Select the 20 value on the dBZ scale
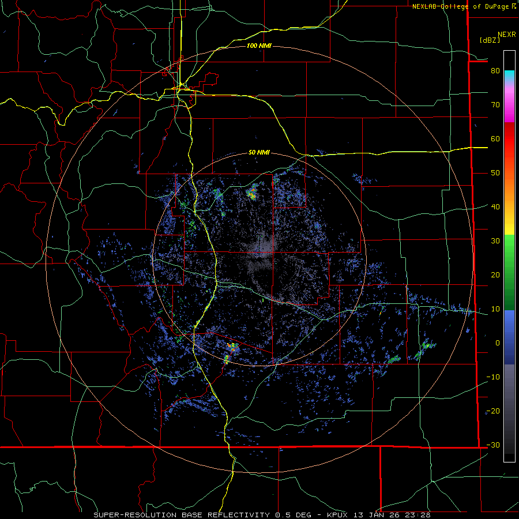 (x=495, y=275)
